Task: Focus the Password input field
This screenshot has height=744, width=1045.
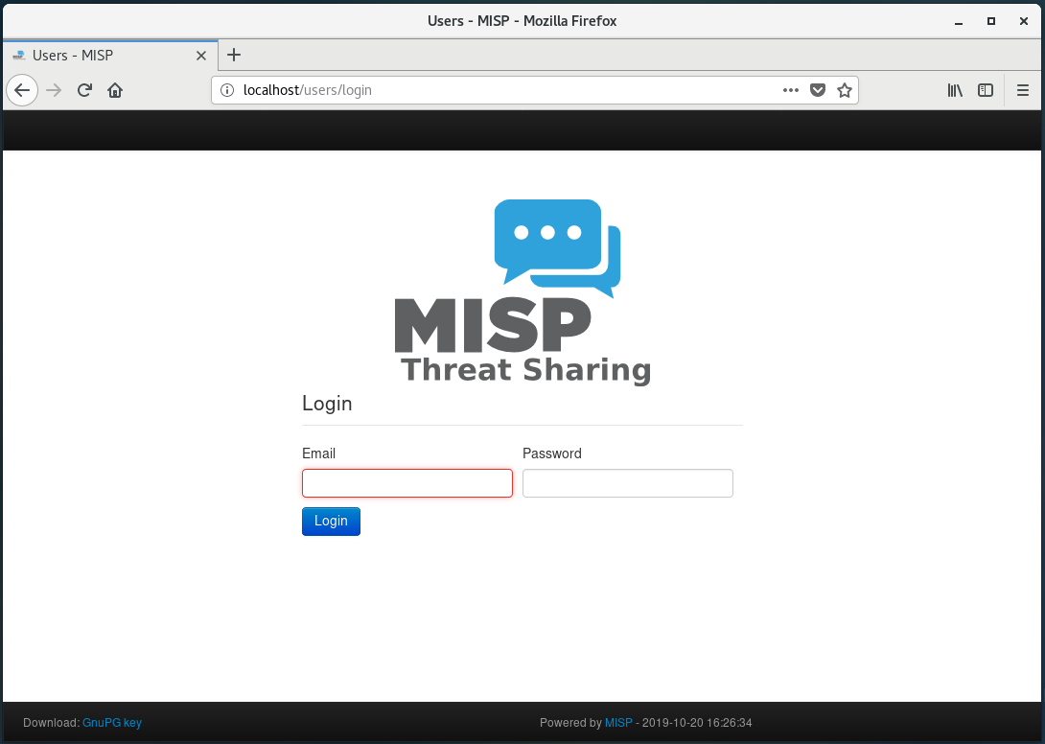Action: click(x=628, y=483)
